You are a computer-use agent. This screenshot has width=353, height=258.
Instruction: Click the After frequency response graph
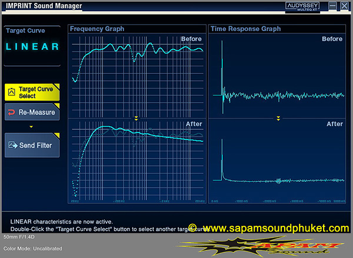pos(137,161)
